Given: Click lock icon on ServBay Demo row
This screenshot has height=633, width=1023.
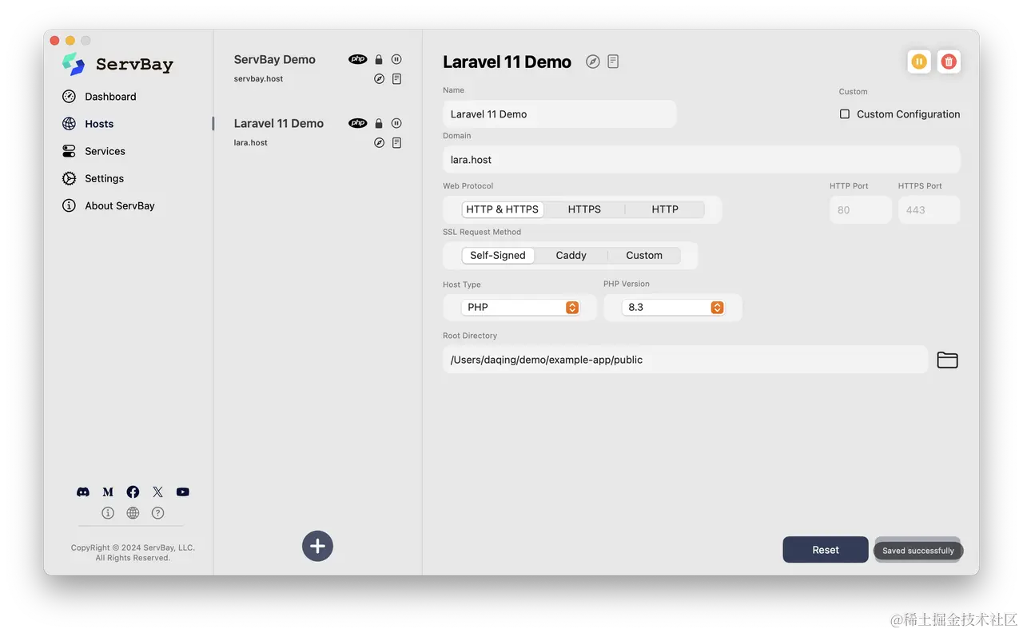Looking at the screenshot, I should [x=379, y=59].
